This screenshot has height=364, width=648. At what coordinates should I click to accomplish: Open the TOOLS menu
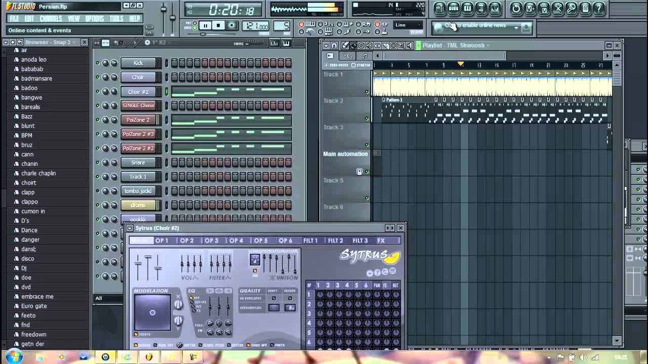point(116,19)
